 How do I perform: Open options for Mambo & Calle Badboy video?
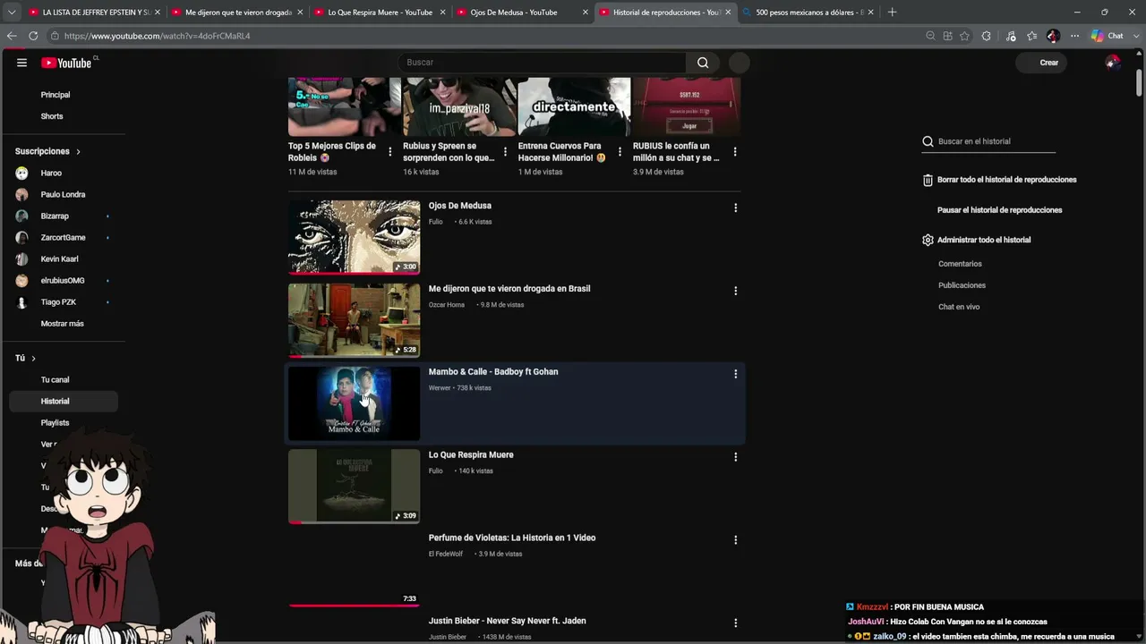pos(736,374)
